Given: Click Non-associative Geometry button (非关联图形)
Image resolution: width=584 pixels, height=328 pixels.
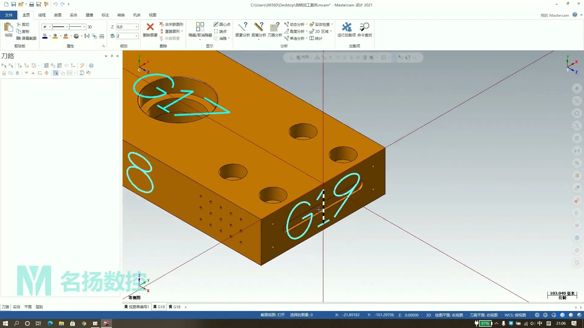Looking at the screenshot, I should (x=172, y=24).
